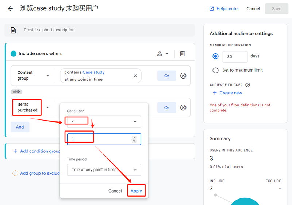This screenshot has width=292, height=205.
Task: Click Apply in the condition popup
Action: pyautogui.click(x=136, y=191)
